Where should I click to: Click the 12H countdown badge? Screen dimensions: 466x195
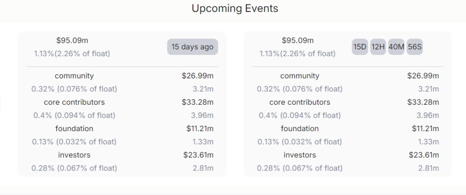click(378, 47)
